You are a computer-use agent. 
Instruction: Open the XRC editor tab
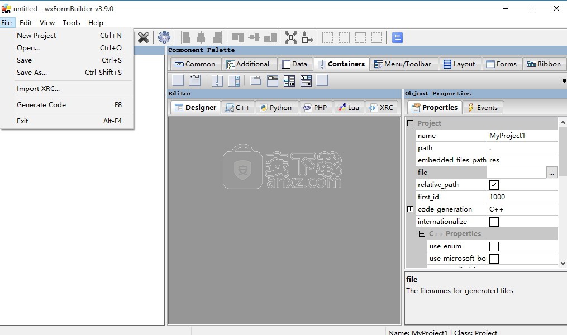click(x=382, y=107)
